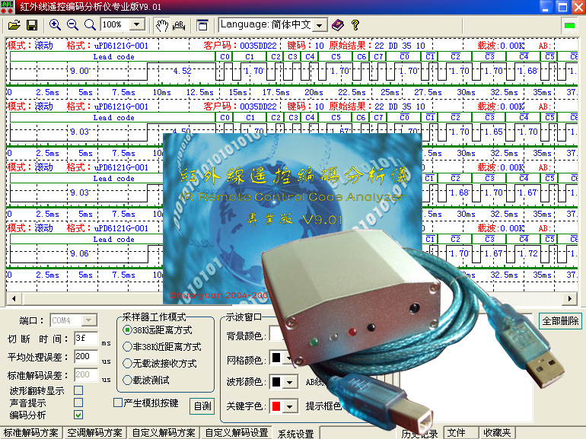Image resolution: width=586 pixels, height=439 pixels.
Task: Click the open file folder icon
Action: coord(14,25)
